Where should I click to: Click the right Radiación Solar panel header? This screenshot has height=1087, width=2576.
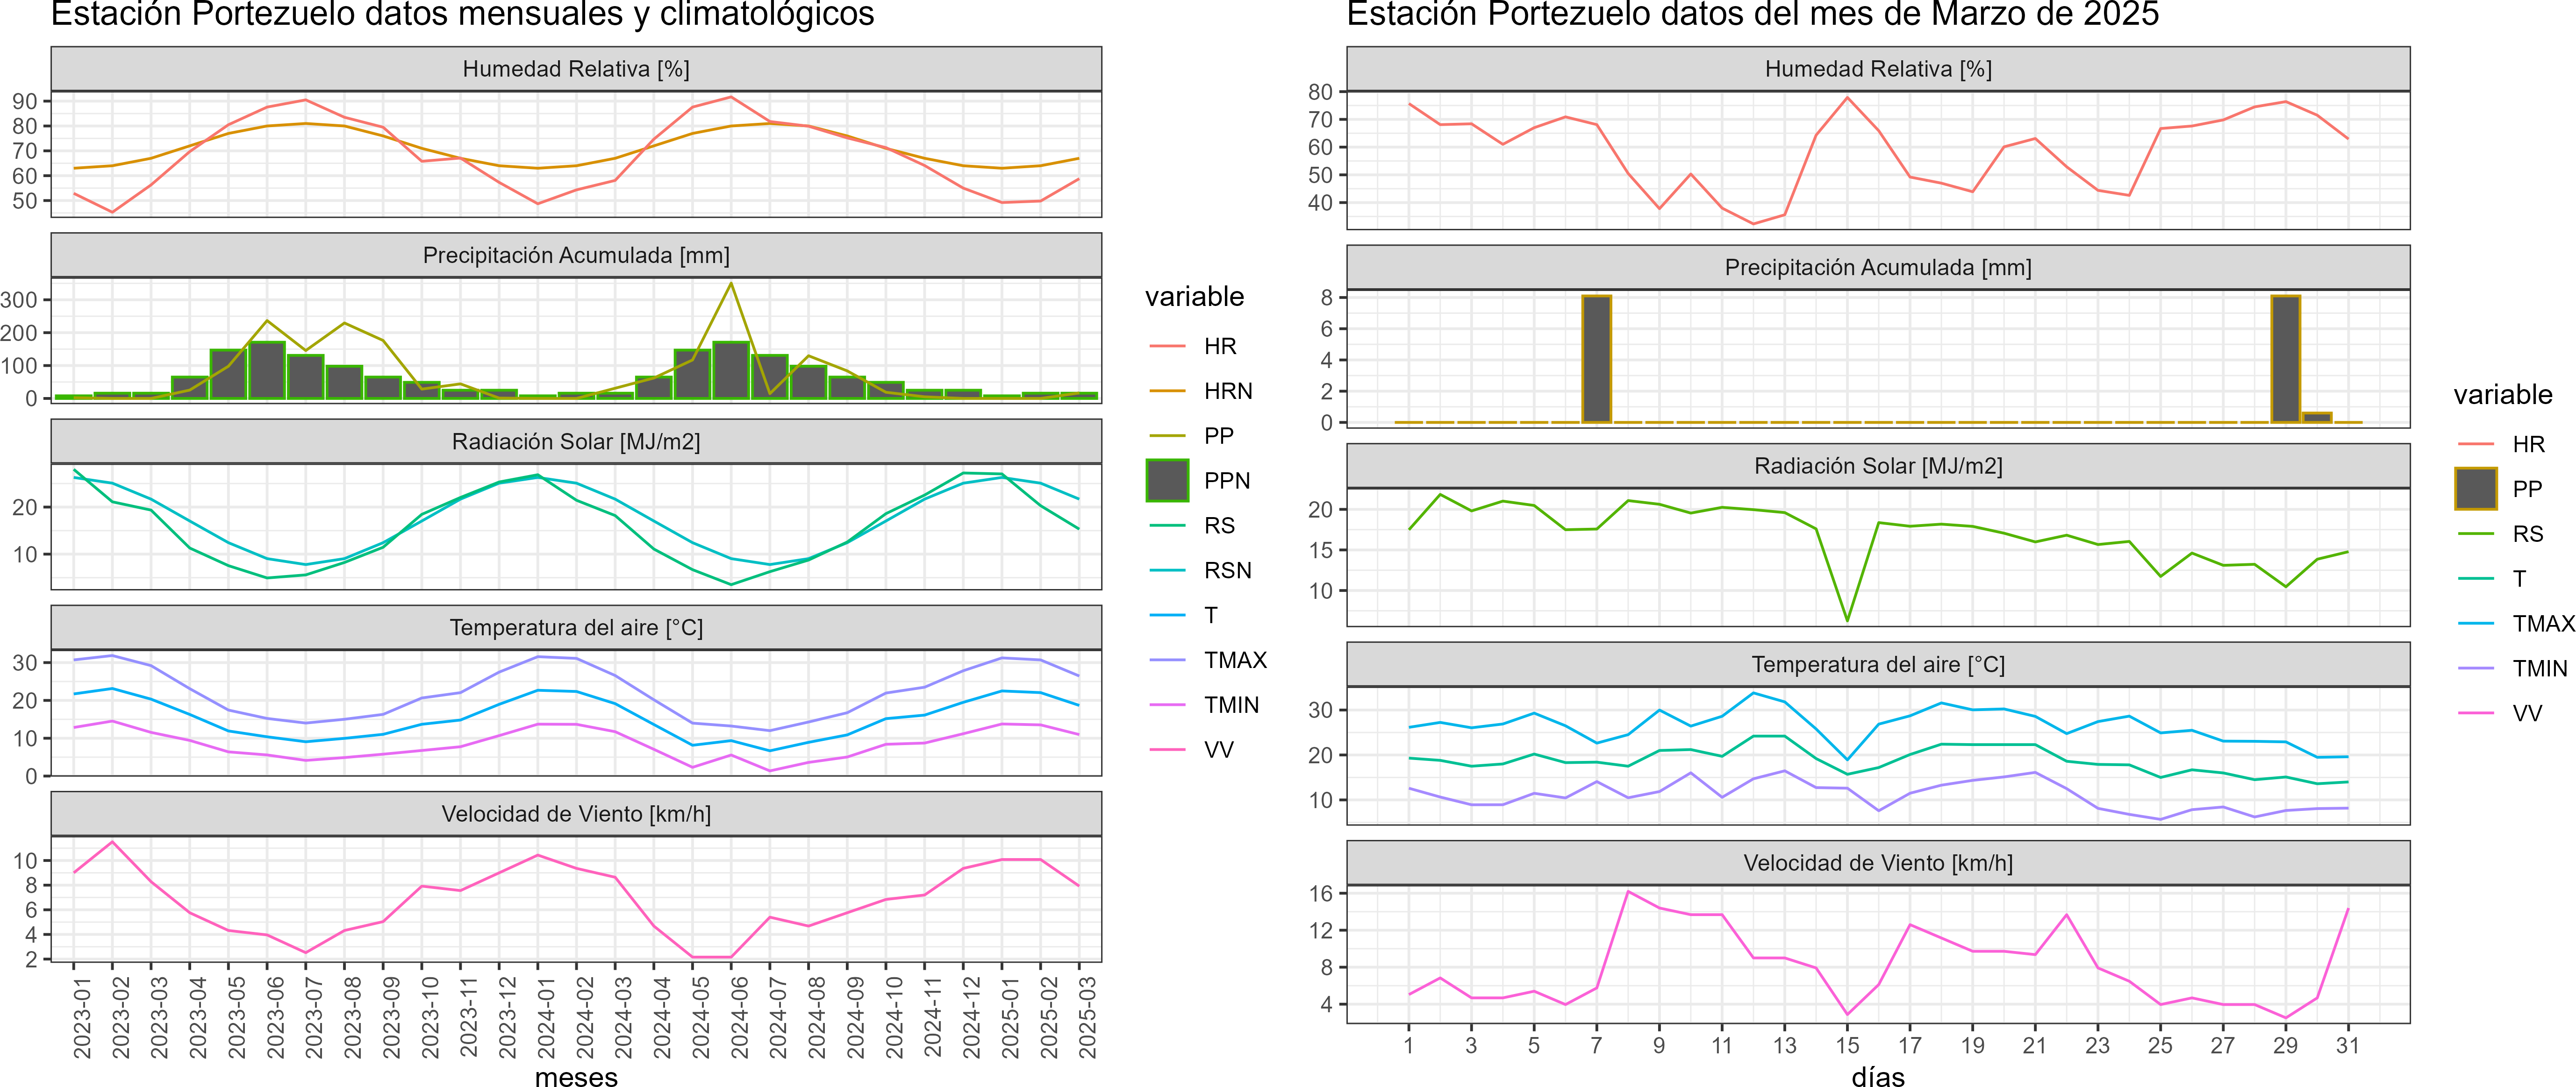(1878, 466)
